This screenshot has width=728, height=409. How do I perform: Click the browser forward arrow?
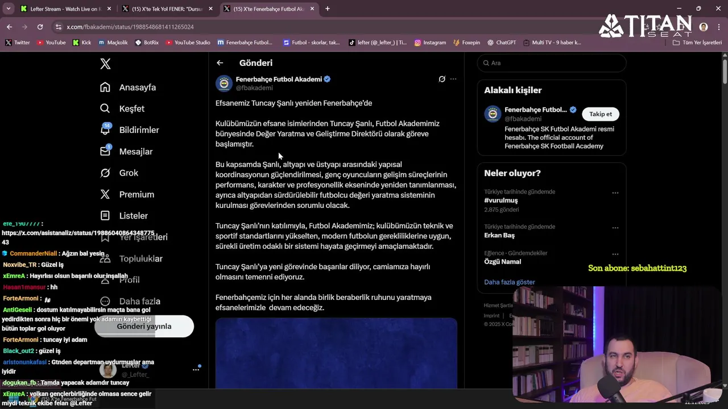(x=24, y=27)
